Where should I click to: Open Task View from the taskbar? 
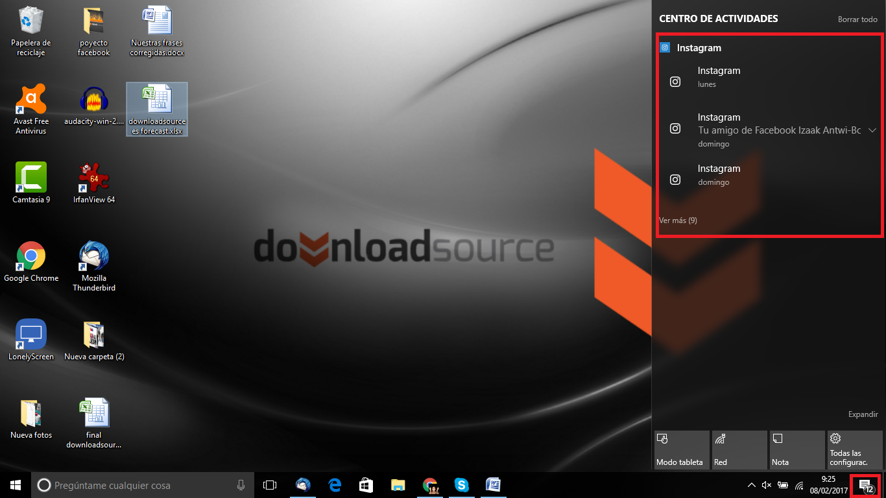pos(270,485)
